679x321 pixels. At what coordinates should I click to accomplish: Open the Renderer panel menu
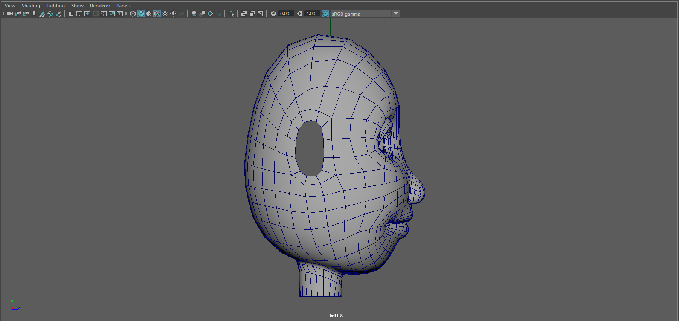[100, 6]
